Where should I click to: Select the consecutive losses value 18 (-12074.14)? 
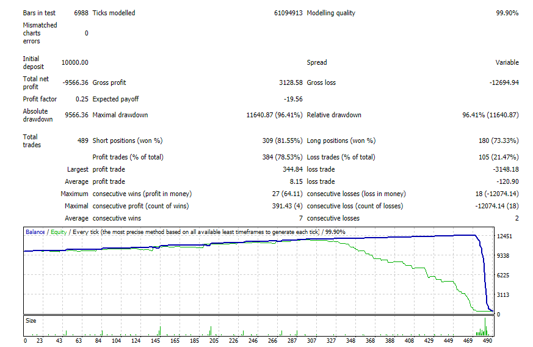pyautogui.click(x=497, y=194)
